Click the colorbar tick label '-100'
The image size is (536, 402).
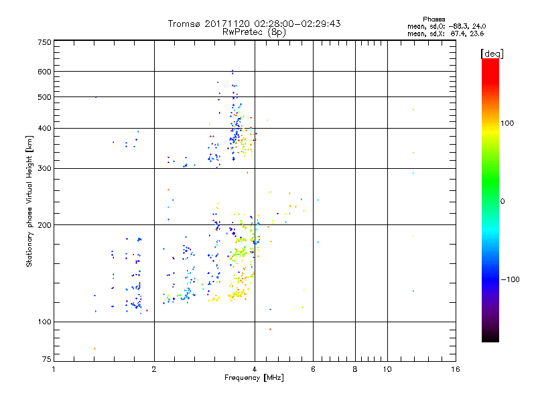click(510, 279)
